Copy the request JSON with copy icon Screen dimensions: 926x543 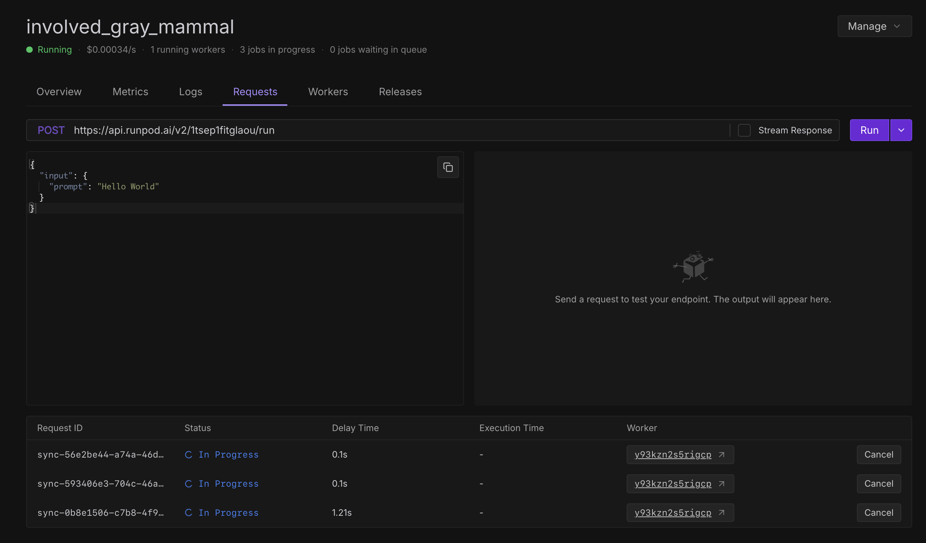click(x=448, y=168)
